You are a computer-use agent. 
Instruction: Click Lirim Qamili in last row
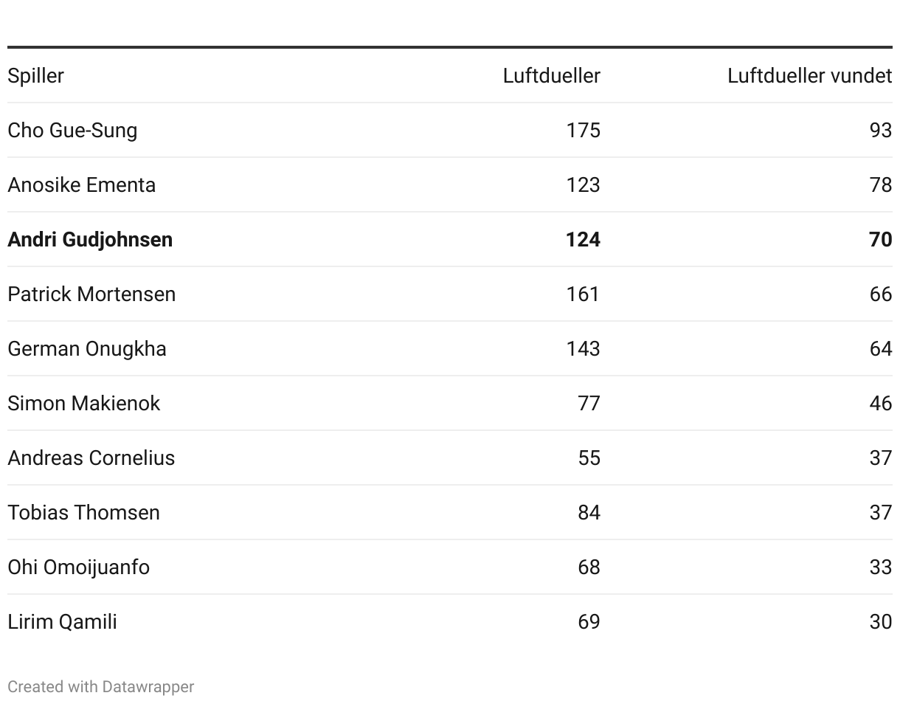coord(62,622)
